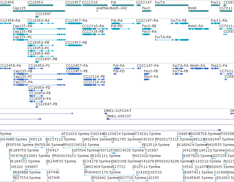This screenshot has width=234, height=182.
Task: Click EST label LD10063.5prime
Action: tap(36, 156)
